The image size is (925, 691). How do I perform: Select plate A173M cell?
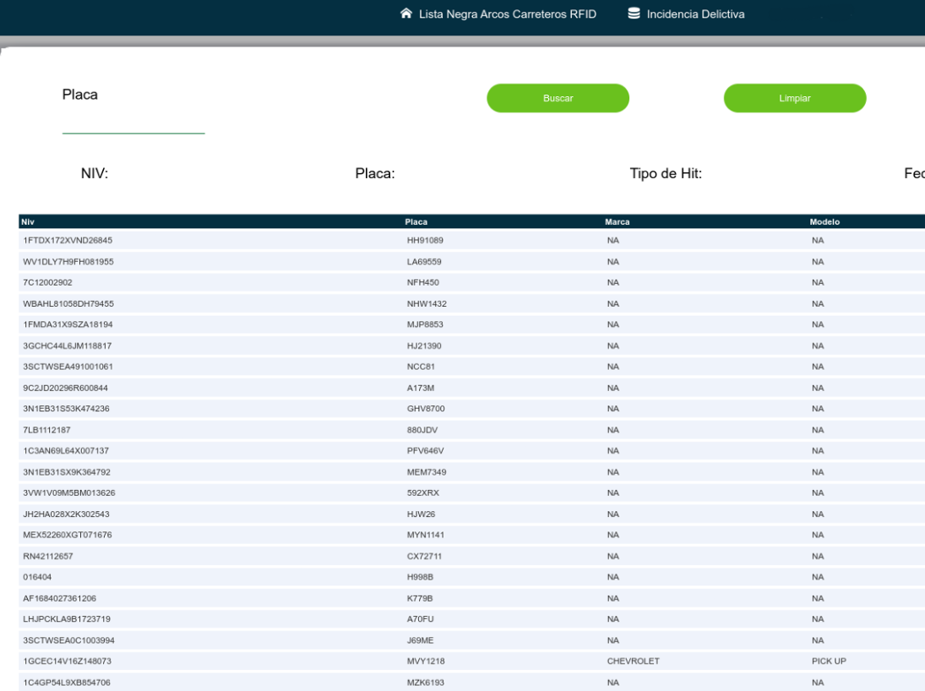point(421,388)
